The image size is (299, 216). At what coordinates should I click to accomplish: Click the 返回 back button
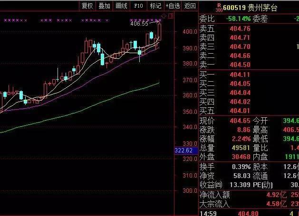pyautogui.click(x=190, y=6)
